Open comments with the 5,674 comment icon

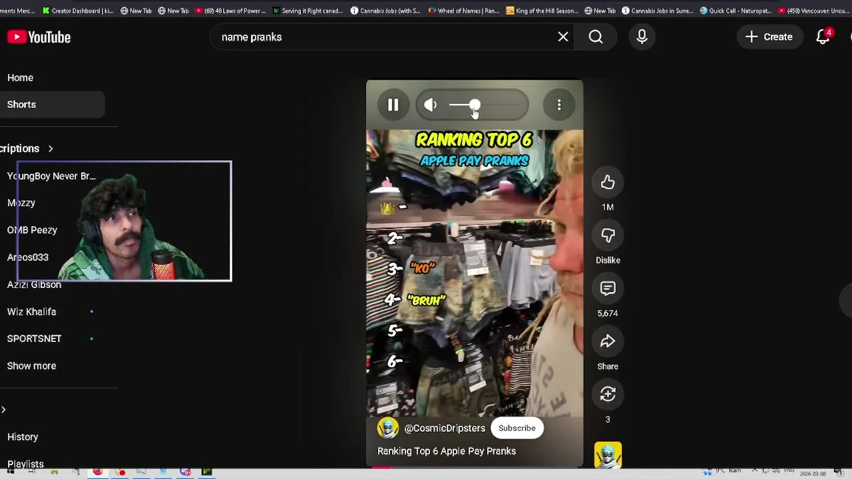click(608, 288)
